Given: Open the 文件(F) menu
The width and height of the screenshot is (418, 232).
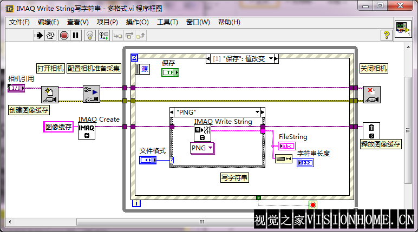Looking at the screenshot, I should 19,22.
